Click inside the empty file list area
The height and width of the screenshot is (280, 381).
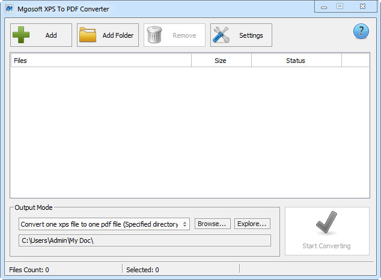(189, 132)
